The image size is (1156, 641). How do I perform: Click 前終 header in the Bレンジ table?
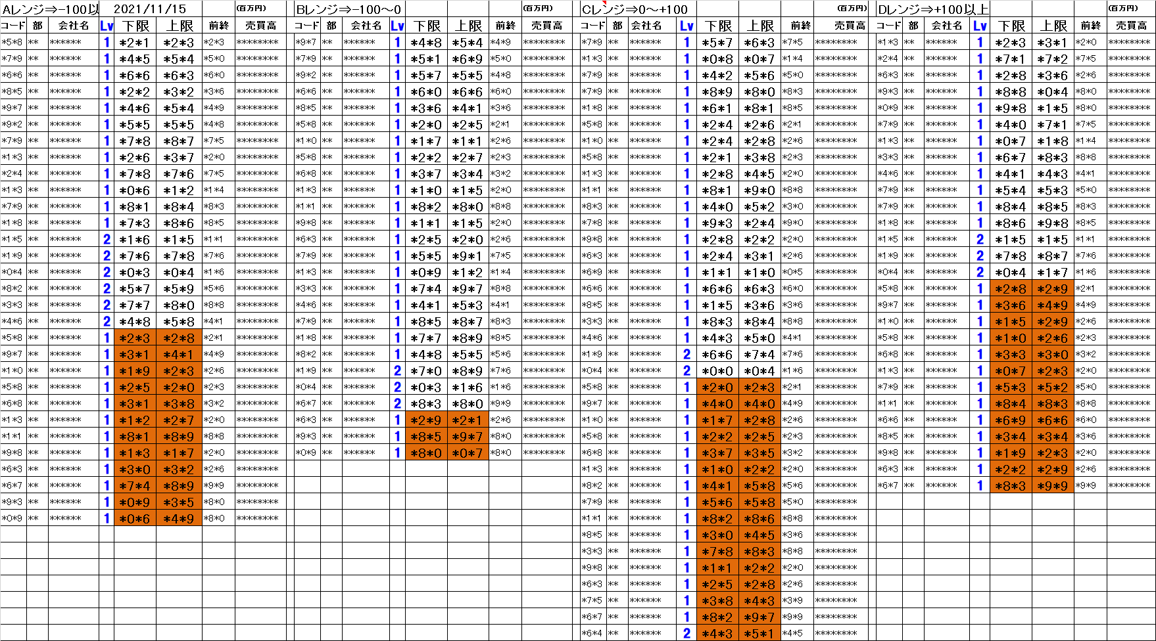coord(505,26)
